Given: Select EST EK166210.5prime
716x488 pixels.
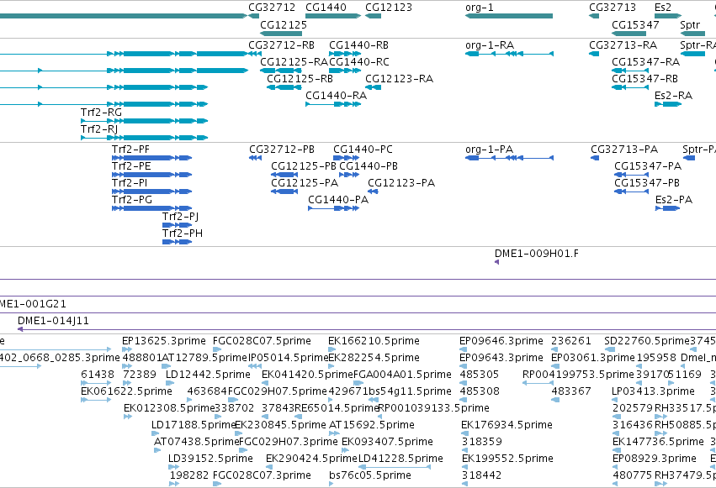Looking at the screenshot, I should tap(332, 349).
